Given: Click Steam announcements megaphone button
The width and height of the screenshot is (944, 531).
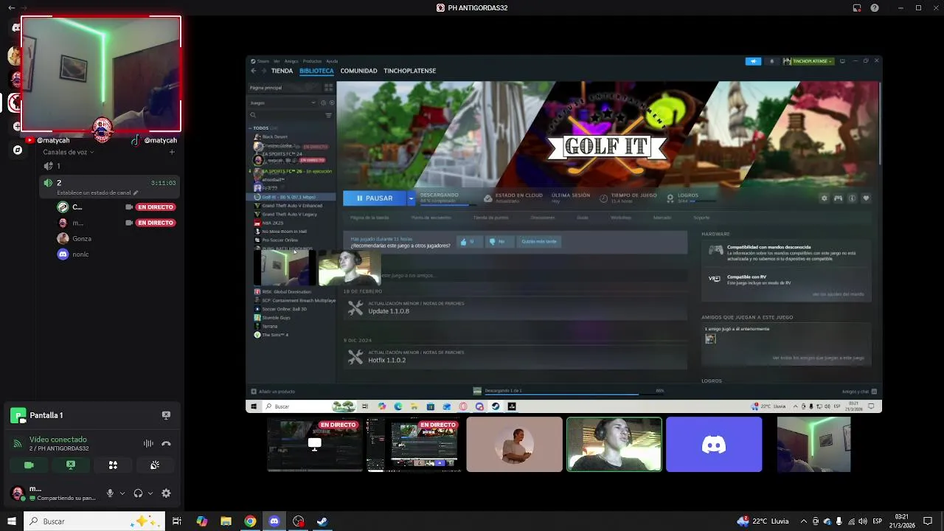Looking at the screenshot, I should click(x=753, y=61).
